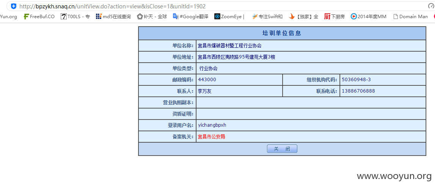Open the 专注Swift和 bookmark
This screenshot has height=187, width=435.
267,17
